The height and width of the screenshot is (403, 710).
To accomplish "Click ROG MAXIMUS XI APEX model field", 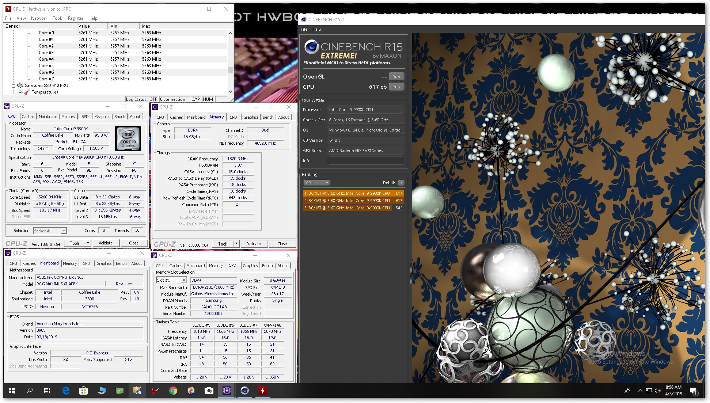I will tap(70, 284).
